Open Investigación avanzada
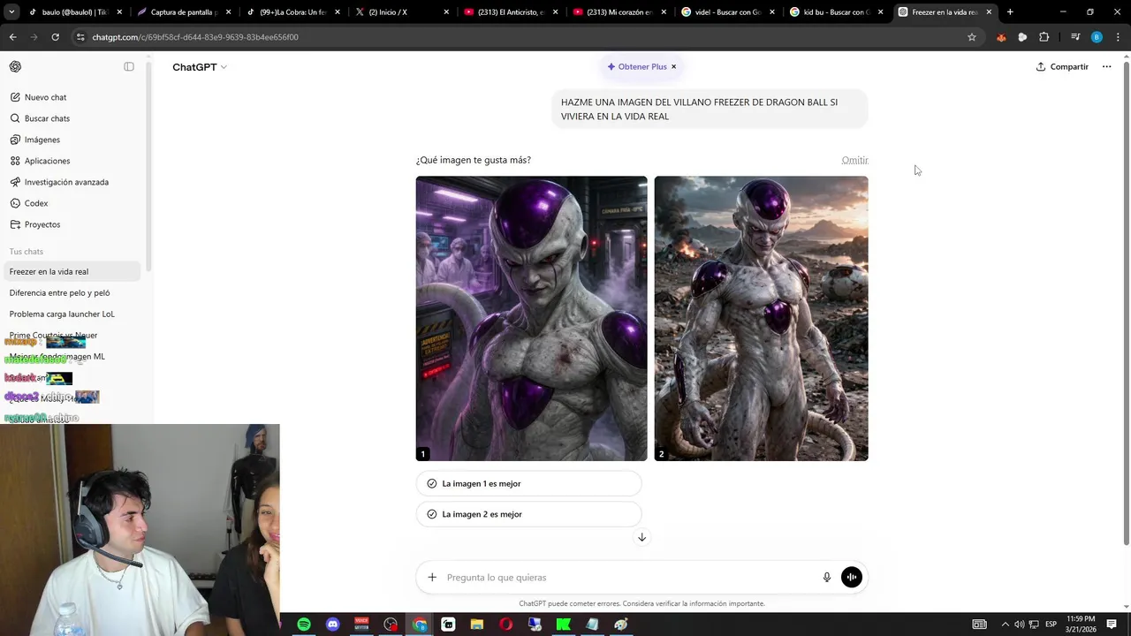Screen dimensions: 1131x636 point(72,182)
